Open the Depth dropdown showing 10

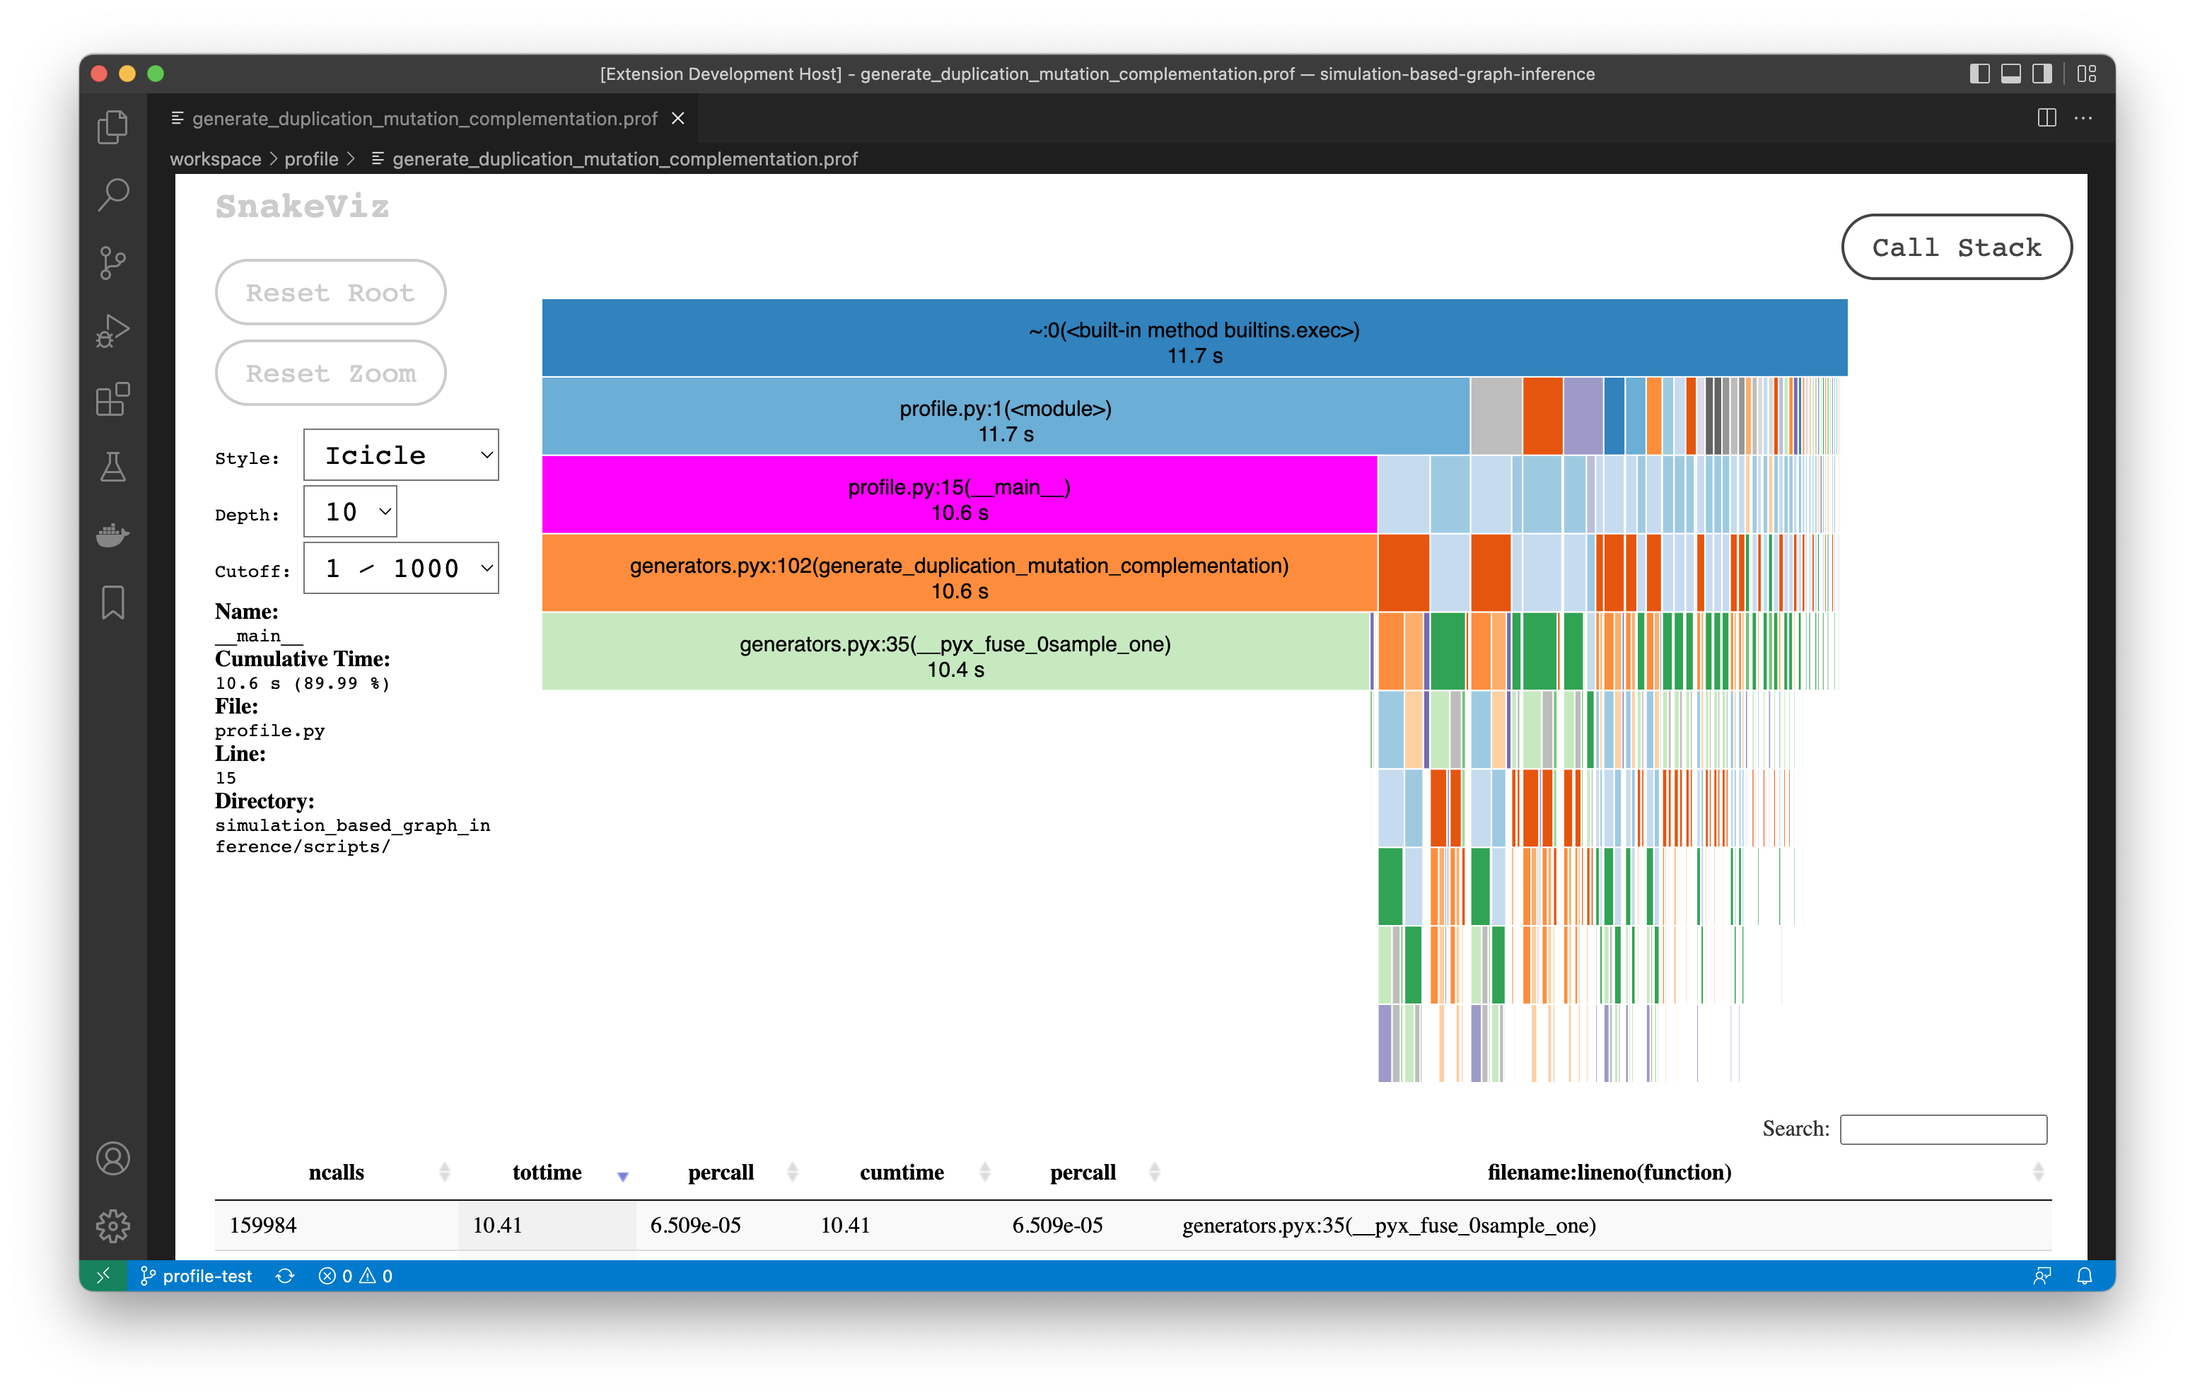click(x=350, y=511)
